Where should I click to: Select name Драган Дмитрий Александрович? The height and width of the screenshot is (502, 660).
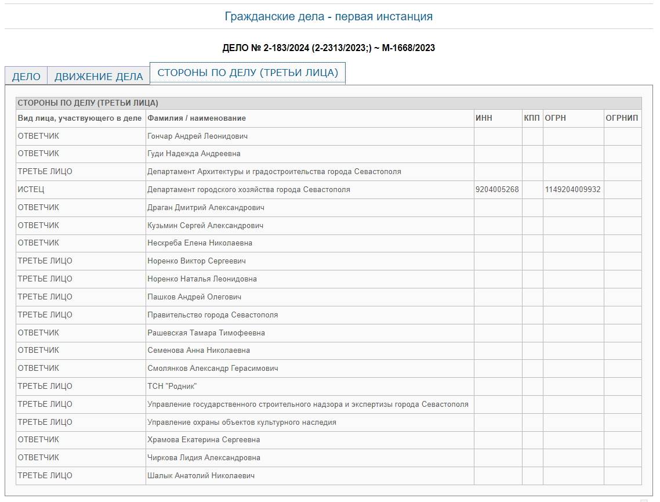(x=206, y=208)
